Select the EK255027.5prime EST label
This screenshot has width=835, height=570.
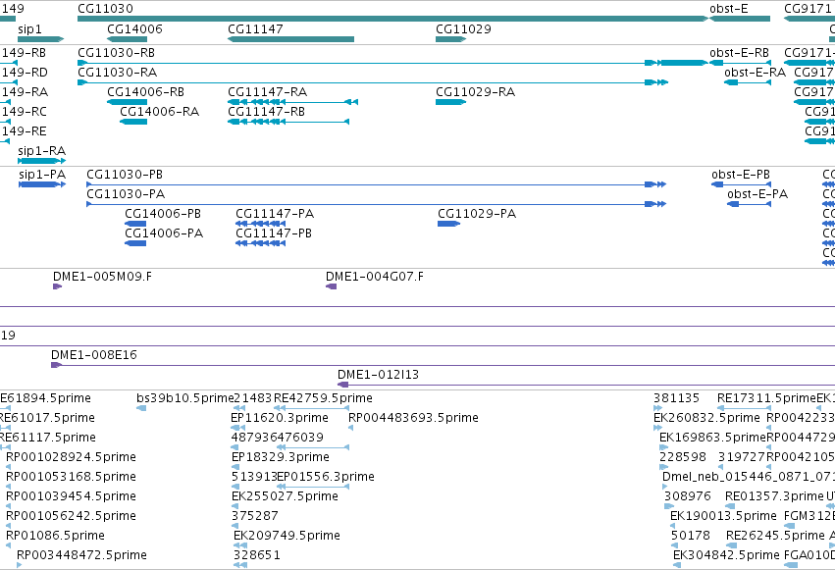click(285, 496)
